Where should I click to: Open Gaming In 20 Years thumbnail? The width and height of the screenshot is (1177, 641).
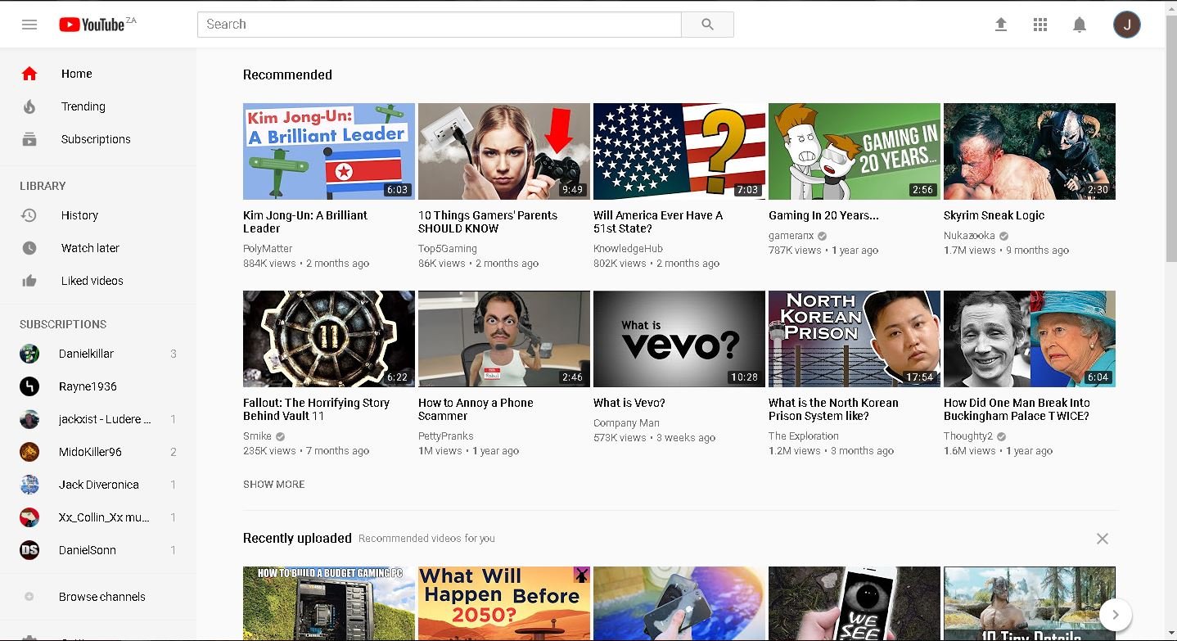855,151
